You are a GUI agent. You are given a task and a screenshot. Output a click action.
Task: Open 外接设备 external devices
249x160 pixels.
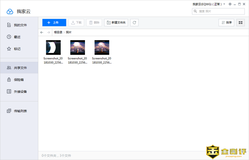[20, 92]
